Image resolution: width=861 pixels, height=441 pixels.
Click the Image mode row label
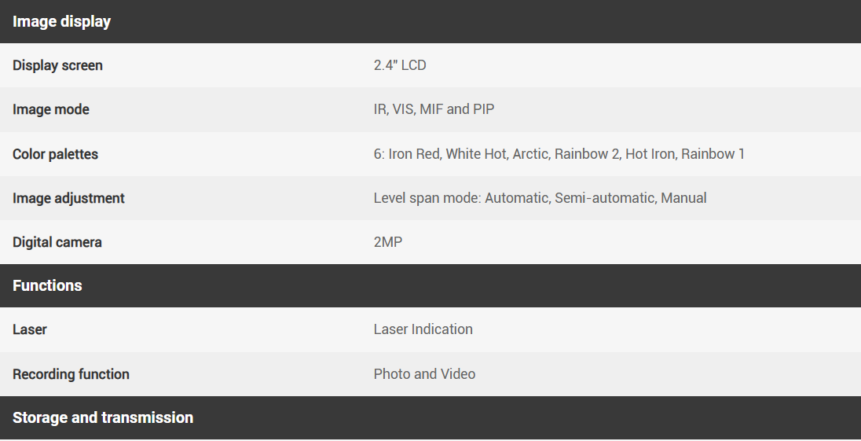[51, 109]
